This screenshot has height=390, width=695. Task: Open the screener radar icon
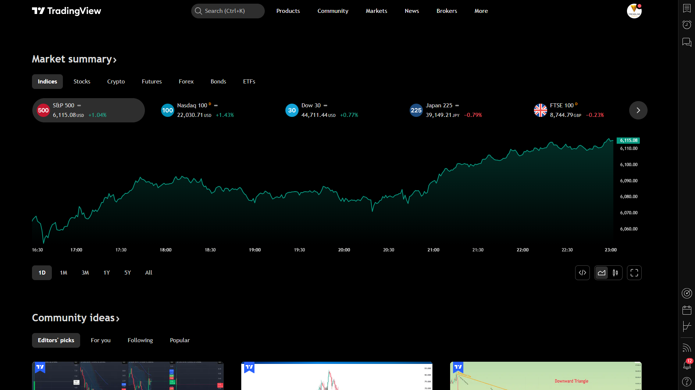(687, 293)
